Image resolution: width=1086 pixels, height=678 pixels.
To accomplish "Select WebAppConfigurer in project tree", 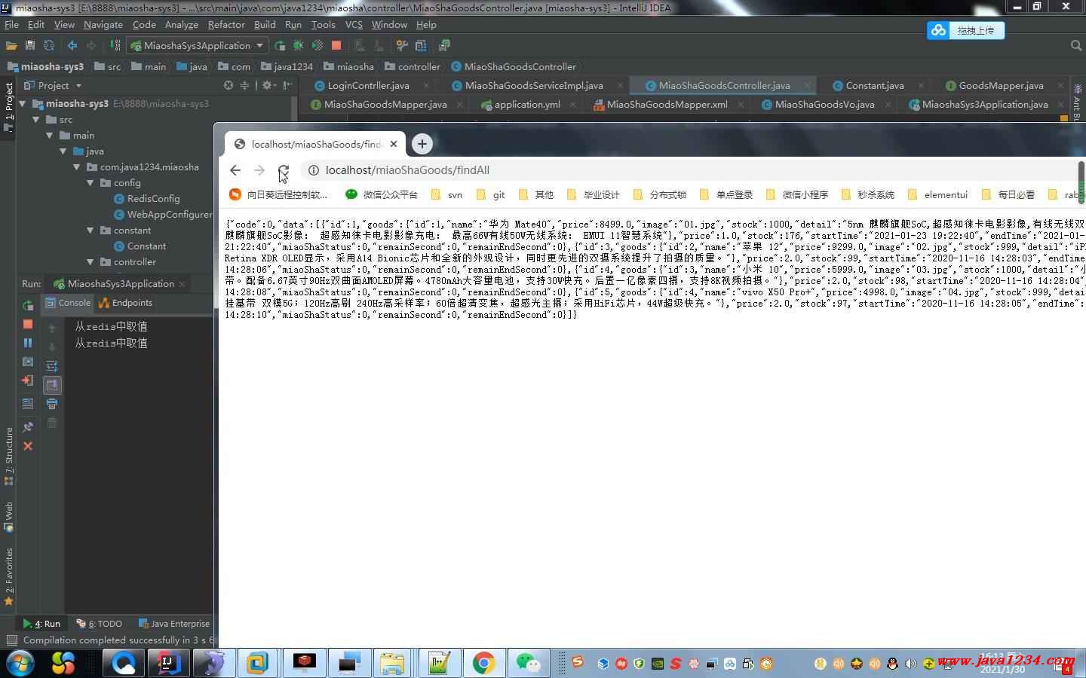I will [x=164, y=214].
